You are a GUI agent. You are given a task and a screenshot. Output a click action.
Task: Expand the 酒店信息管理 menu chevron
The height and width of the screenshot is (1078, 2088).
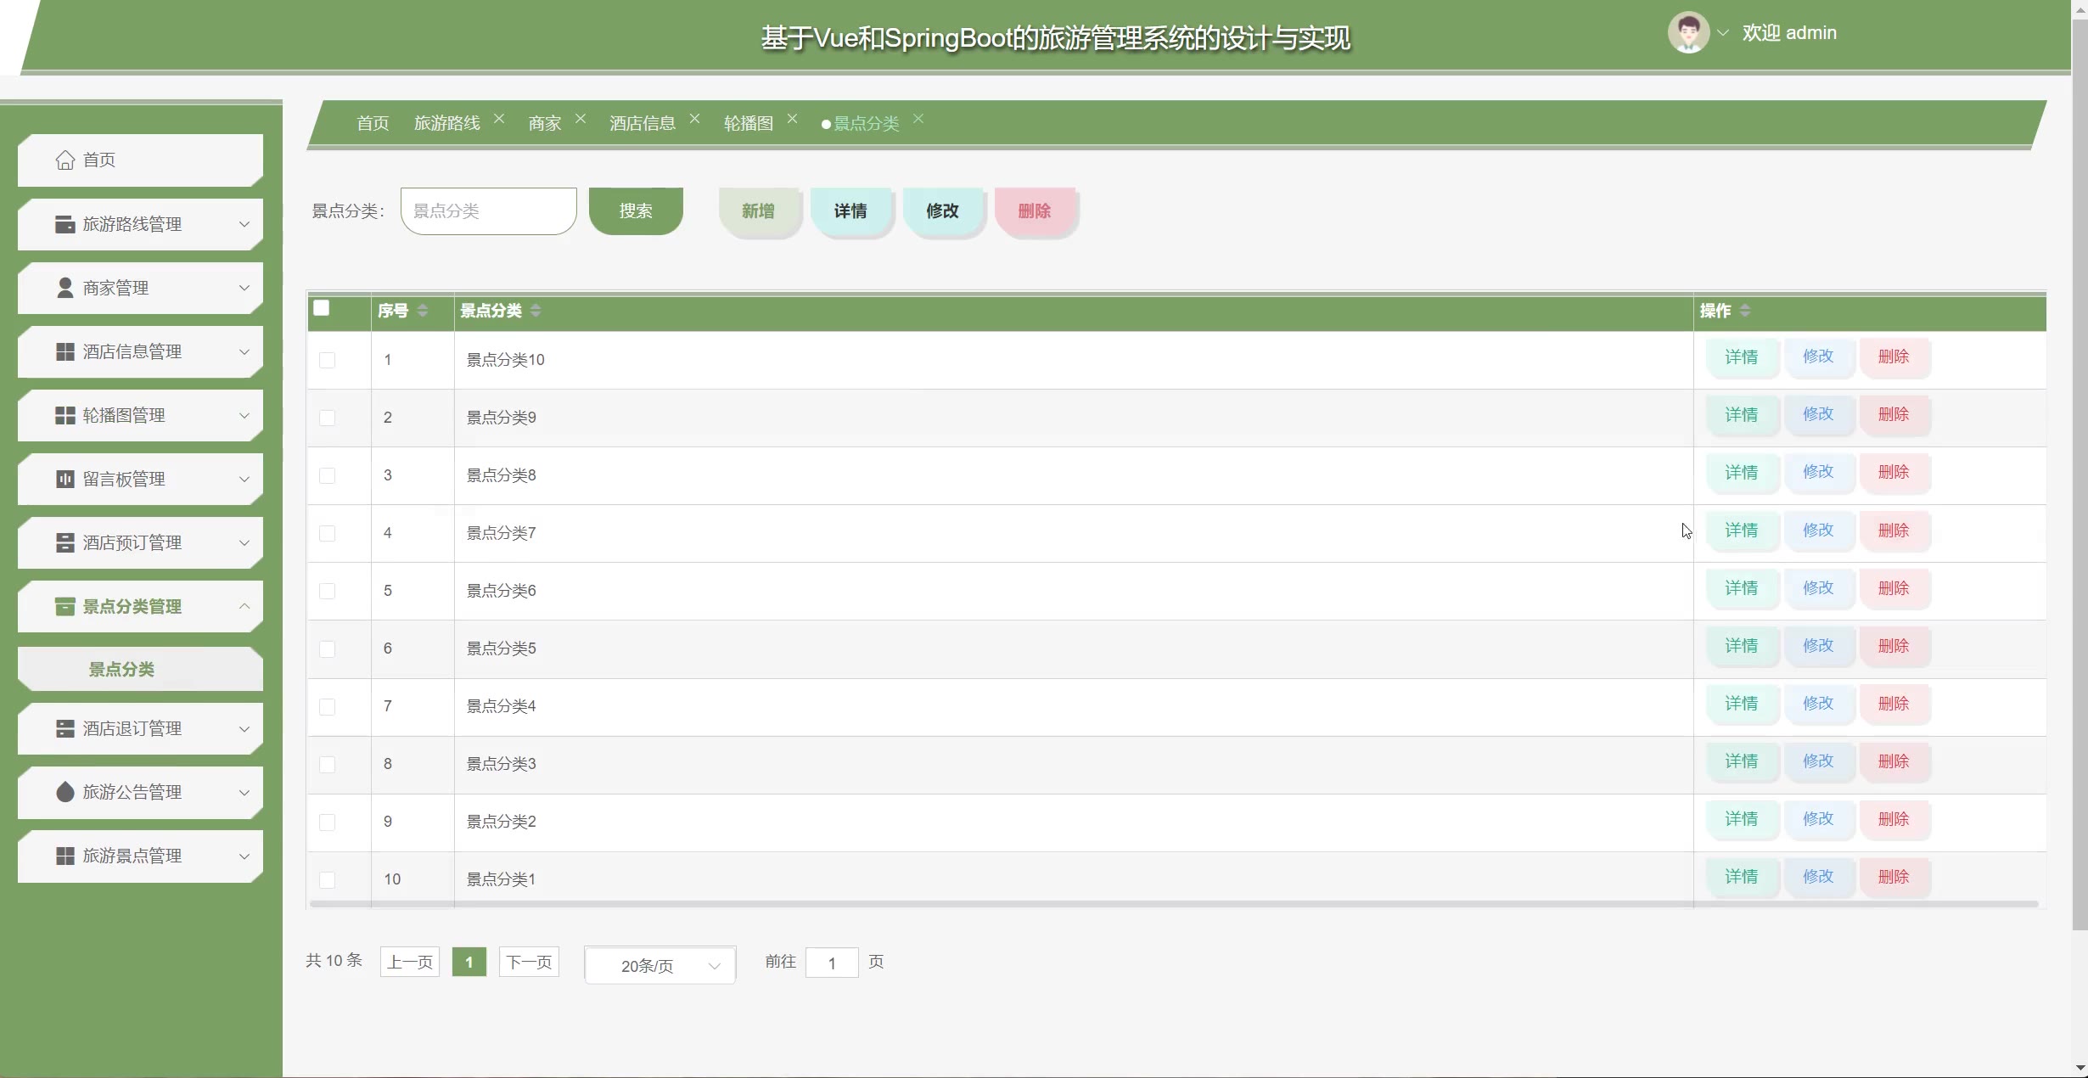(x=244, y=351)
